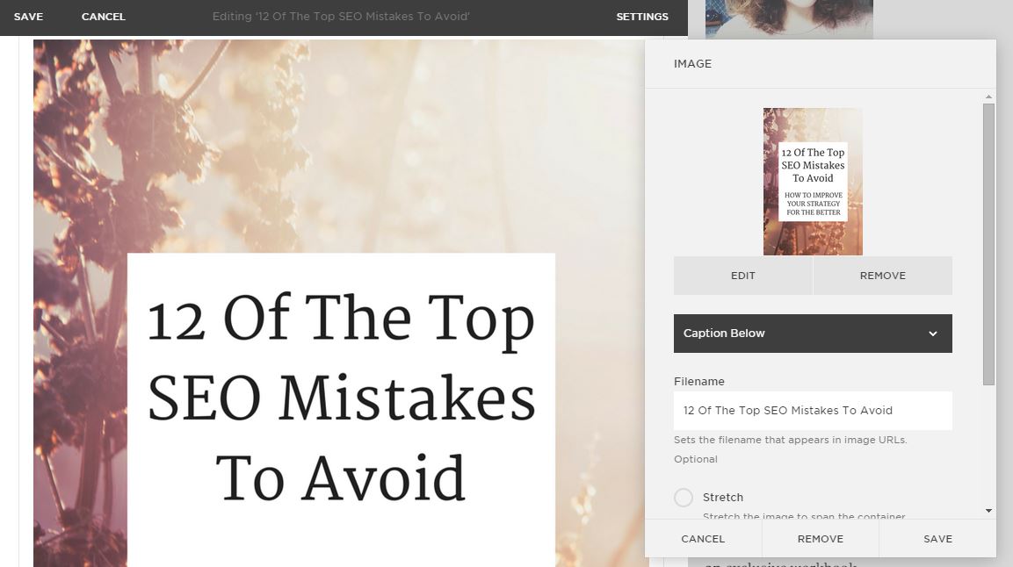
Task: Click the scroll up arrow in image panel
Action: 988,97
